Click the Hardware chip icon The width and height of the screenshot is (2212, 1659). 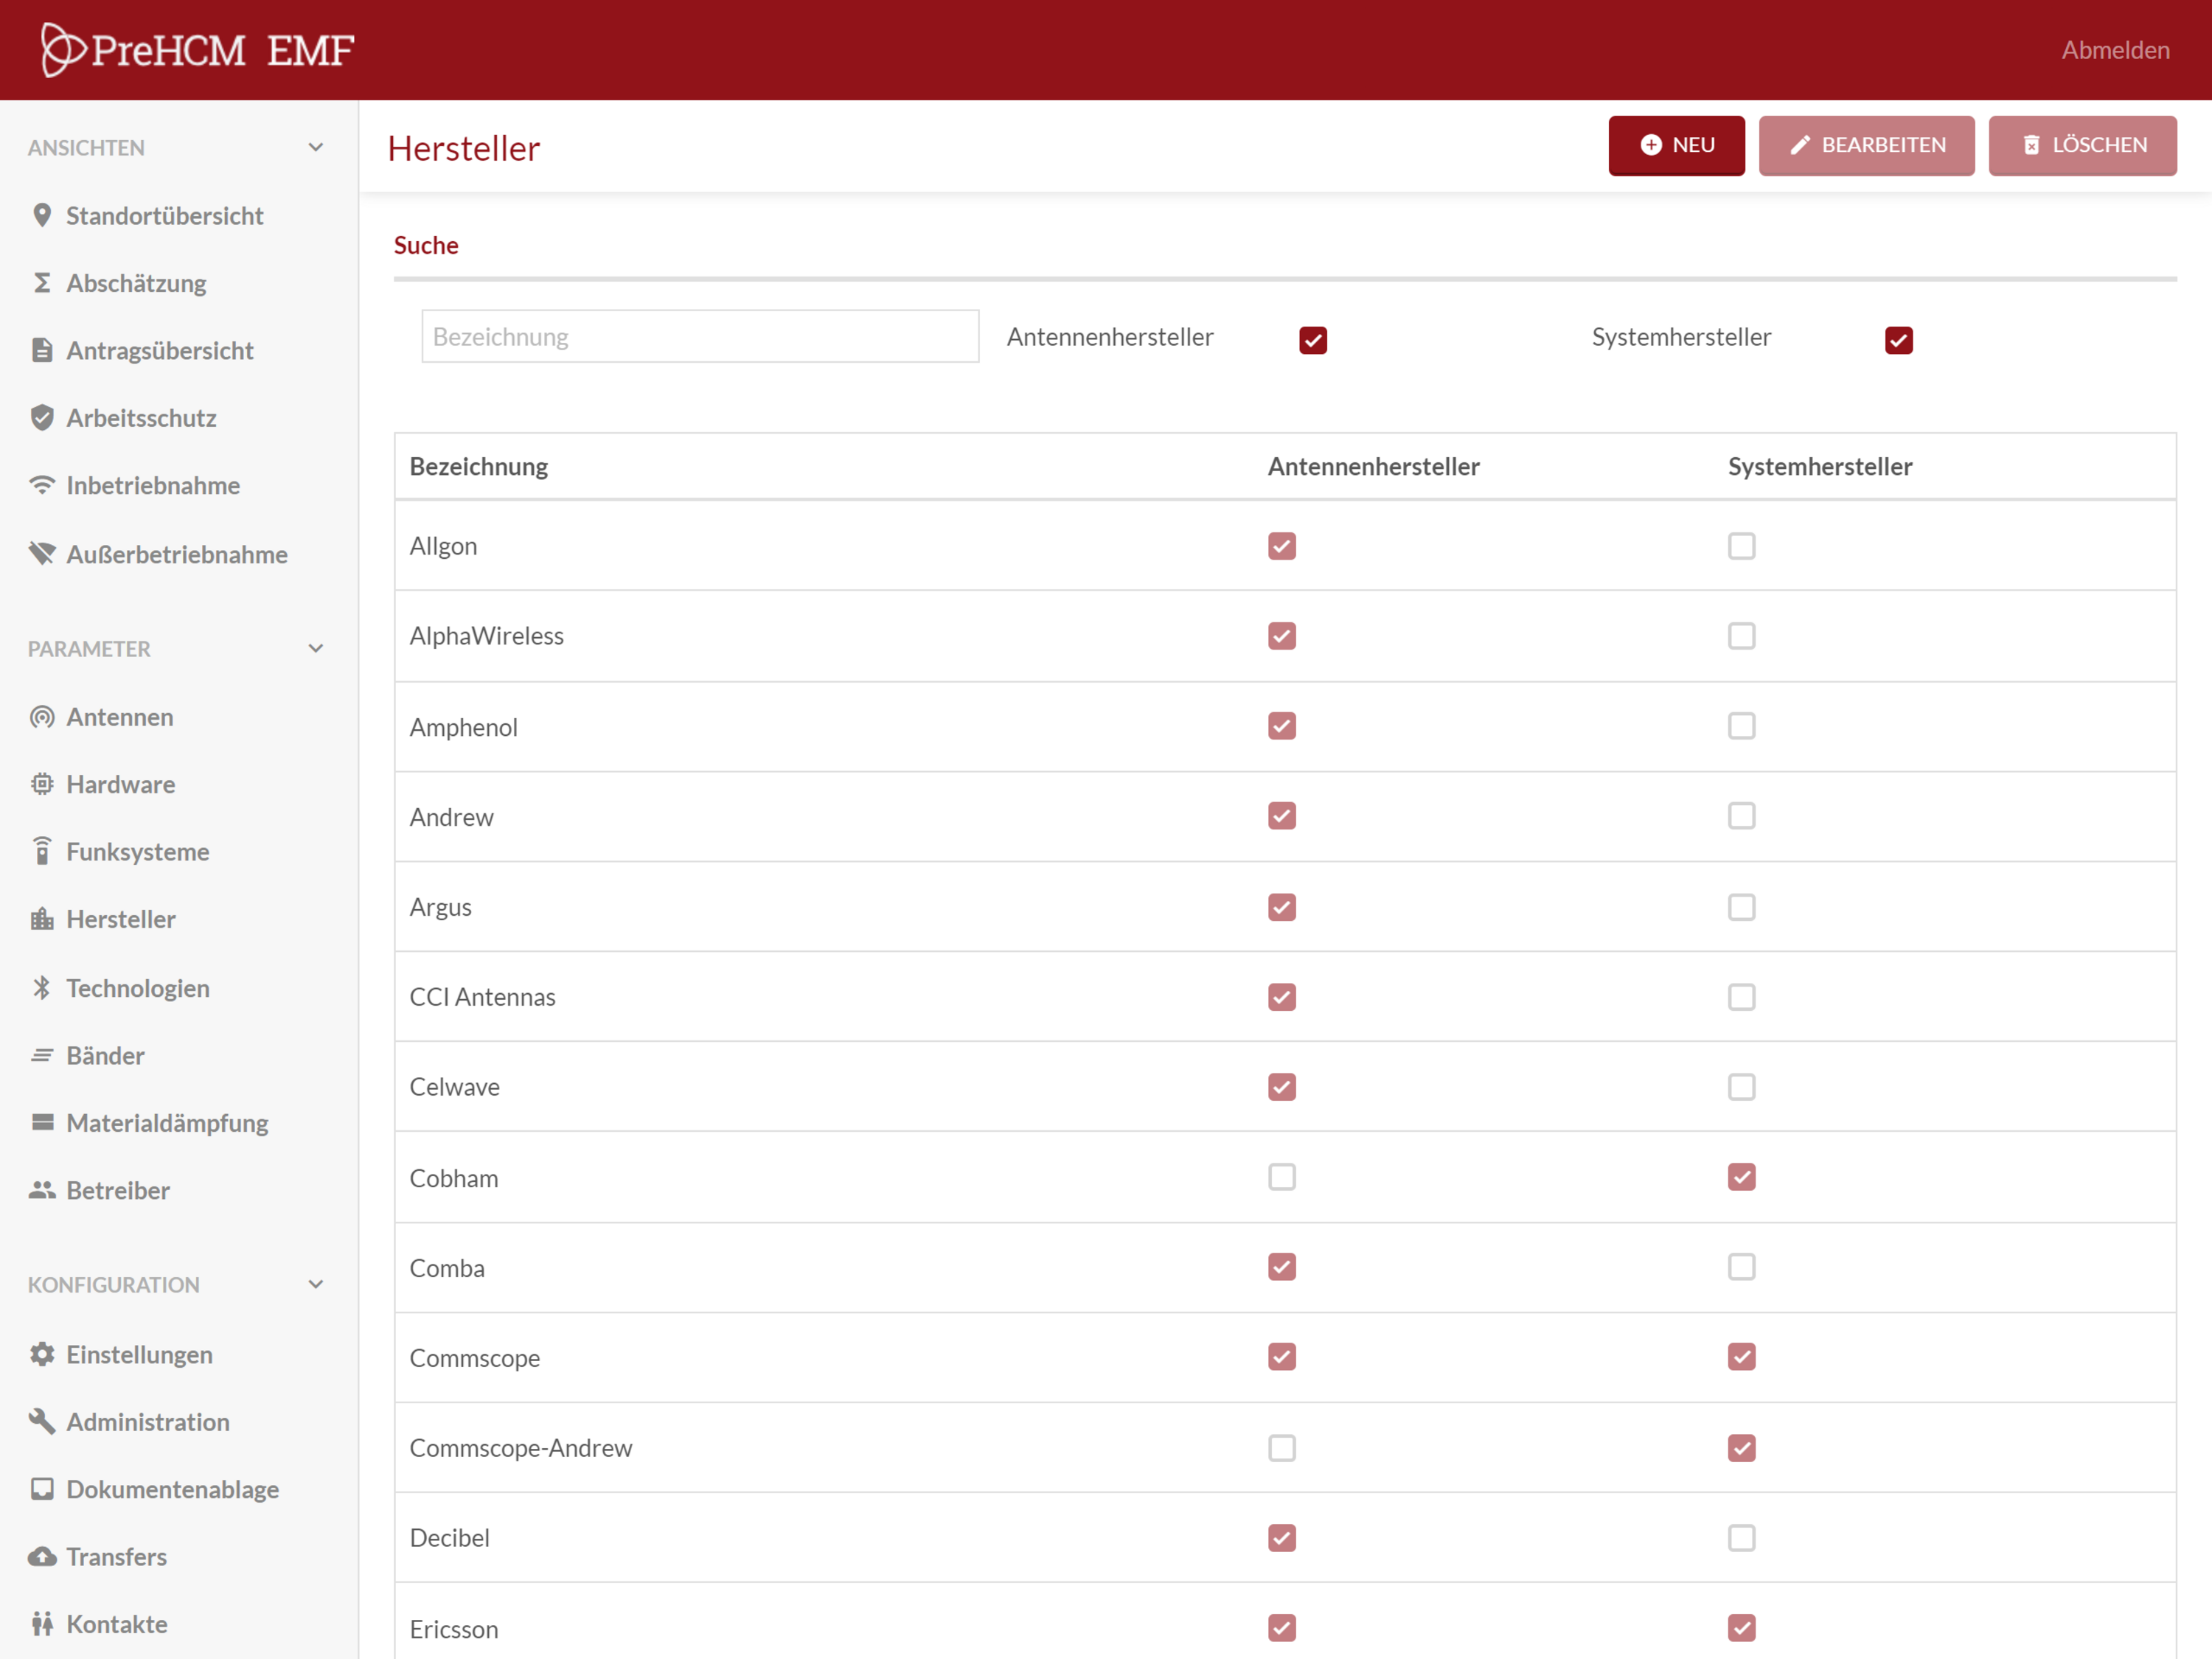(42, 784)
